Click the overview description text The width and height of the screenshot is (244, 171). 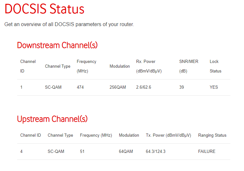pos(69,24)
